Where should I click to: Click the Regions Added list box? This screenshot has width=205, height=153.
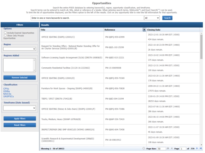[19, 65]
